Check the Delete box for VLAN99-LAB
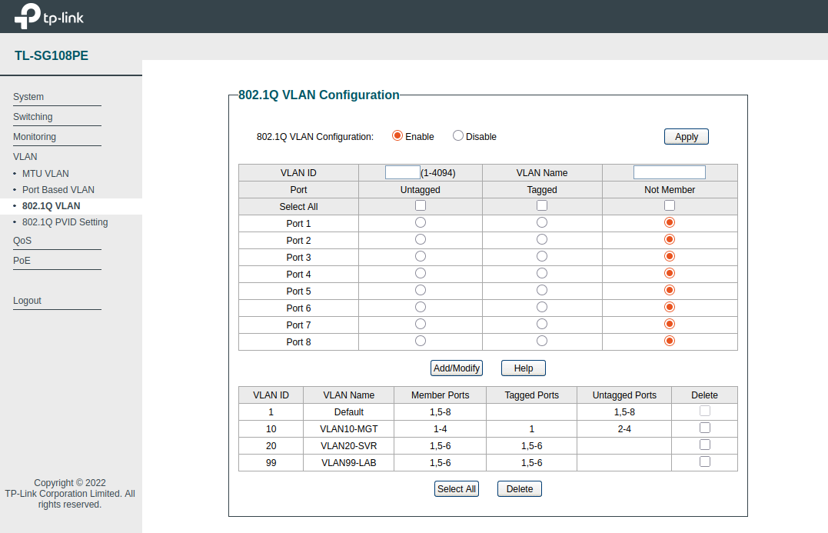The image size is (828, 533). [704, 461]
